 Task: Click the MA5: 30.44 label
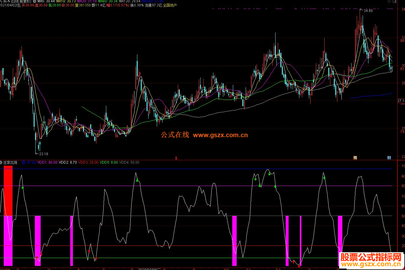(x=46, y=1)
